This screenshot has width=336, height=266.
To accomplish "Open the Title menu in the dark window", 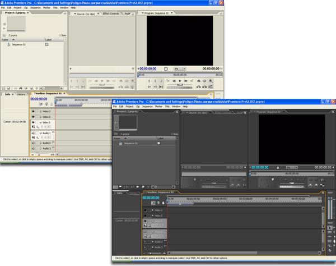I will [x=166, y=106].
